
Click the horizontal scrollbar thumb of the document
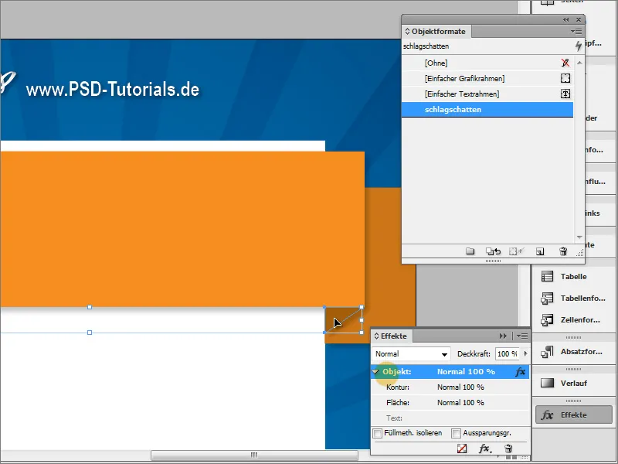[254, 455]
